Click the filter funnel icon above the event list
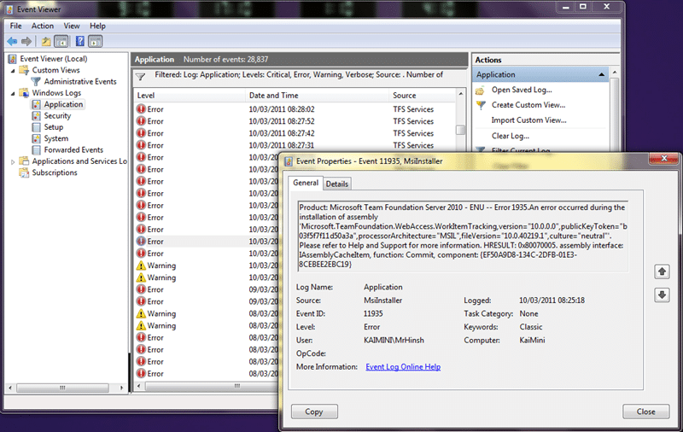This screenshot has height=432, width=683. (140, 77)
